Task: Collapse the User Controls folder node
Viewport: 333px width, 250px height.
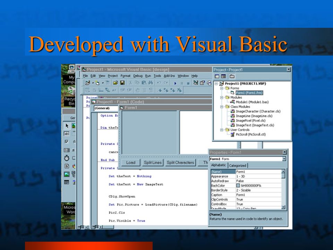Action: [222, 130]
